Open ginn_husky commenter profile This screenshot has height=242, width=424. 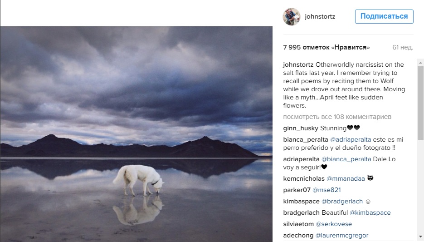click(301, 128)
